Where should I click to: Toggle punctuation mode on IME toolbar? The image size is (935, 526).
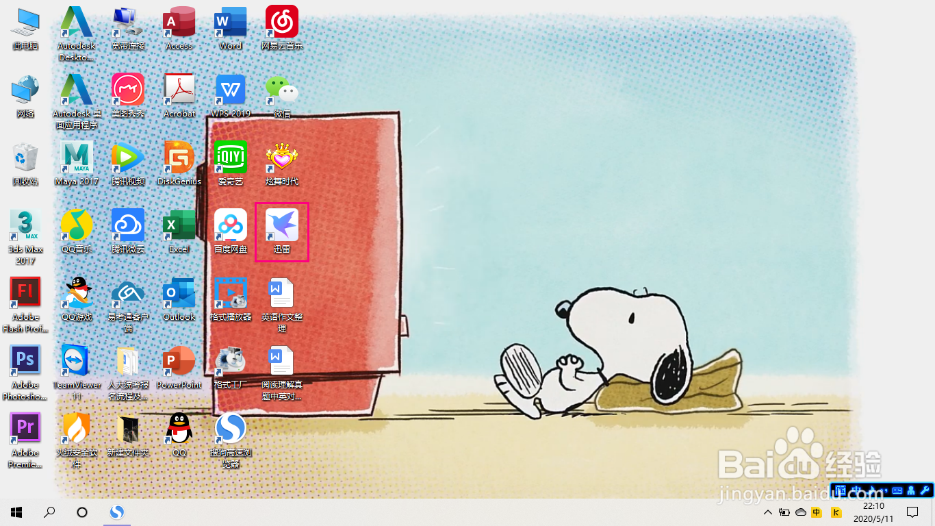(885, 490)
